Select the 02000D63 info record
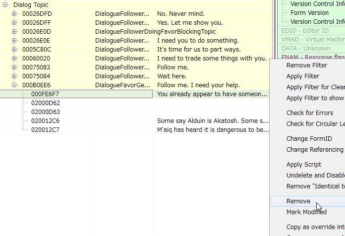Viewport: 345px width, 236px height. click(x=46, y=112)
